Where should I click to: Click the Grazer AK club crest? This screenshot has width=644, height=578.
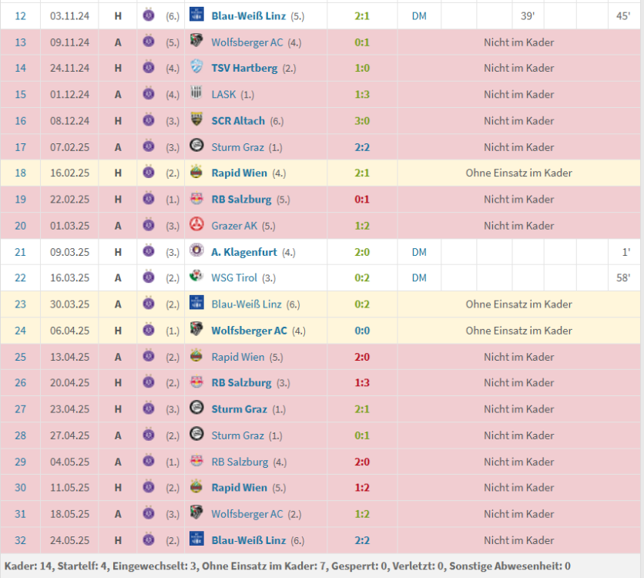196,225
